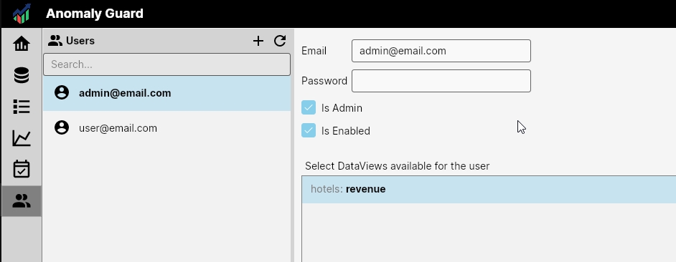Viewport: 676px width, 262px height.
Task: Select admin@email.com in users list
Action: coord(166,93)
